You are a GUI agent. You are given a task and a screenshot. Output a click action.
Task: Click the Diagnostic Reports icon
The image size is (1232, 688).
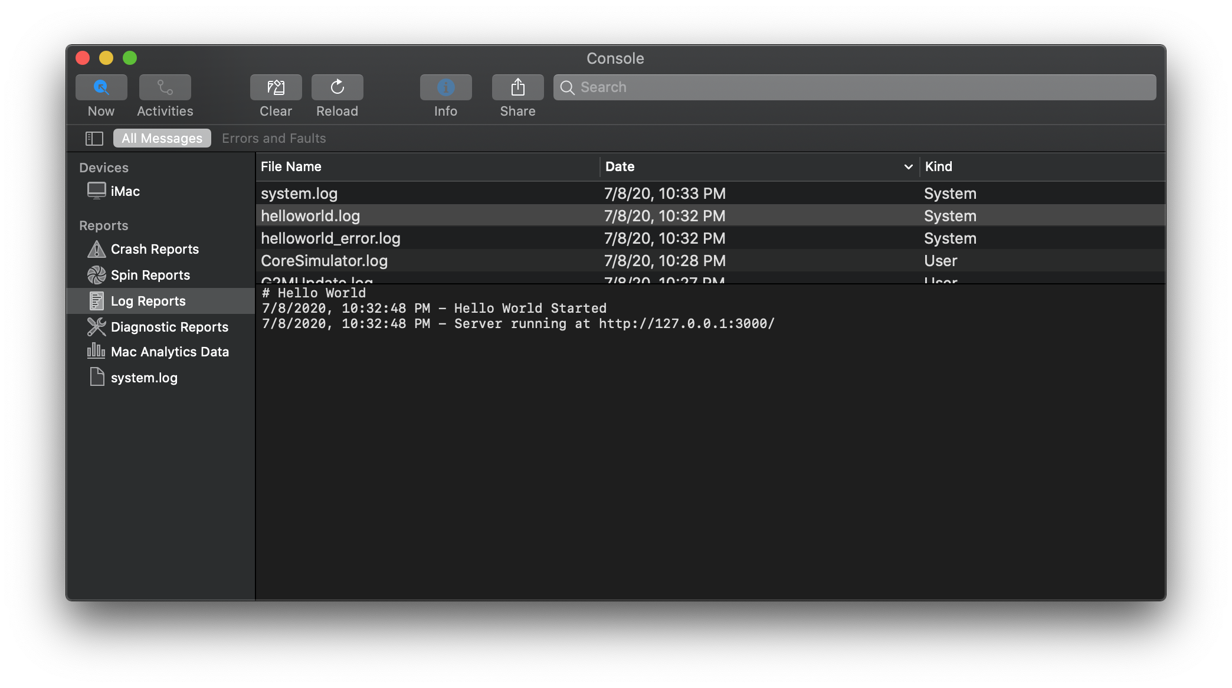[96, 326]
